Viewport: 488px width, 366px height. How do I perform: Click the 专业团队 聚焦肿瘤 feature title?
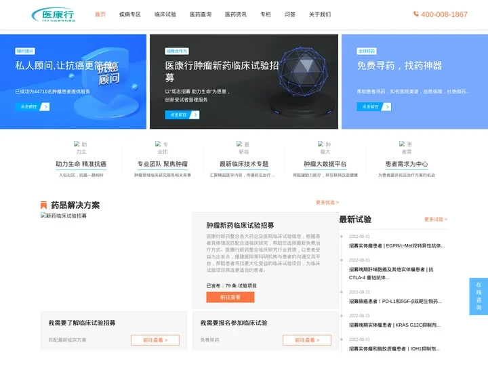tap(163, 164)
